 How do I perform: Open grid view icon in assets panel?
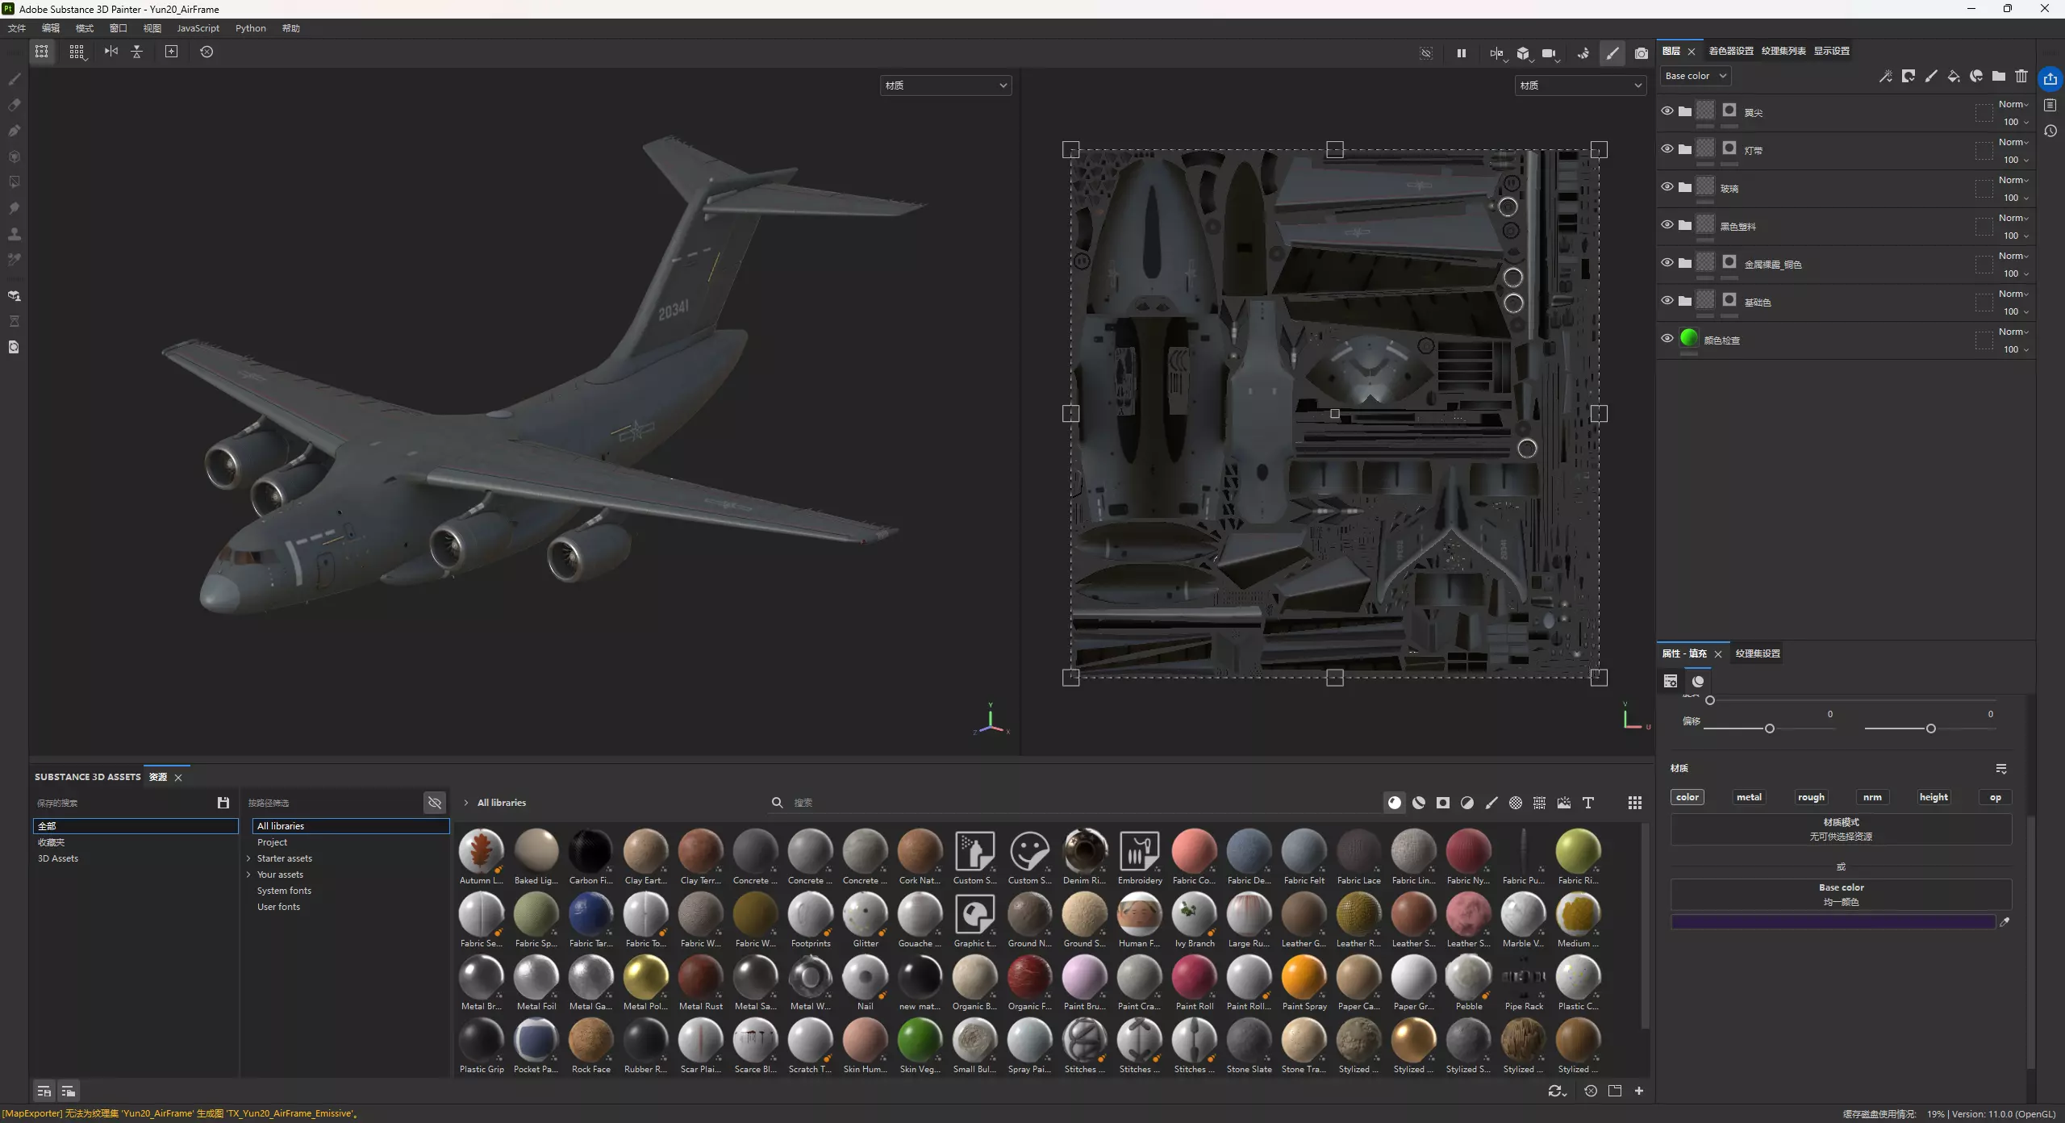click(1634, 802)
